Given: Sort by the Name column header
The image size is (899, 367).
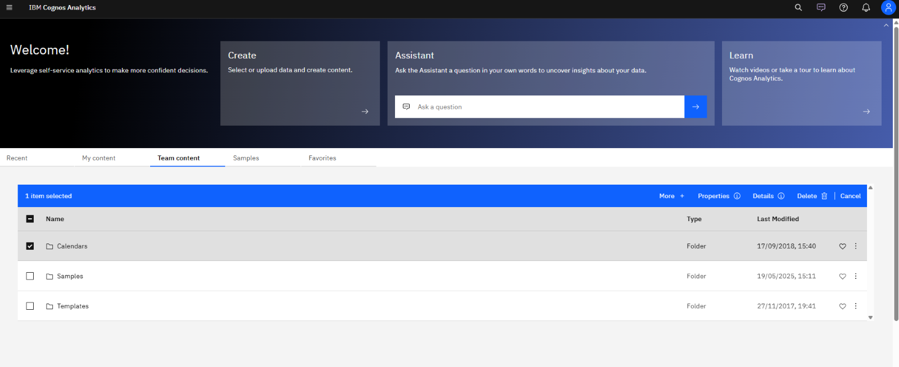Looking at the screenshot, I should click(55, 219).
